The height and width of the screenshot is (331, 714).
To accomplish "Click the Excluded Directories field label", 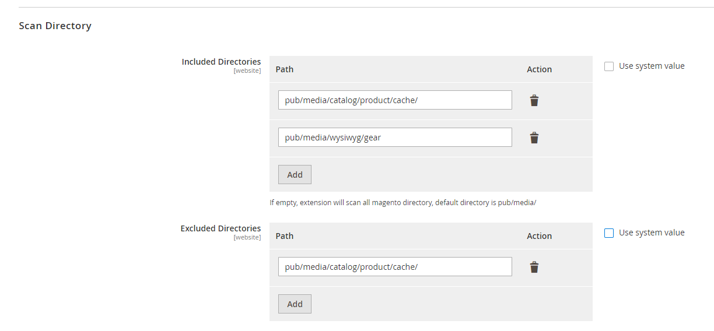I will click(x=220, y=228).
